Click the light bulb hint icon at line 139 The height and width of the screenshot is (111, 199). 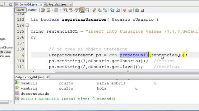pos(23,55)
